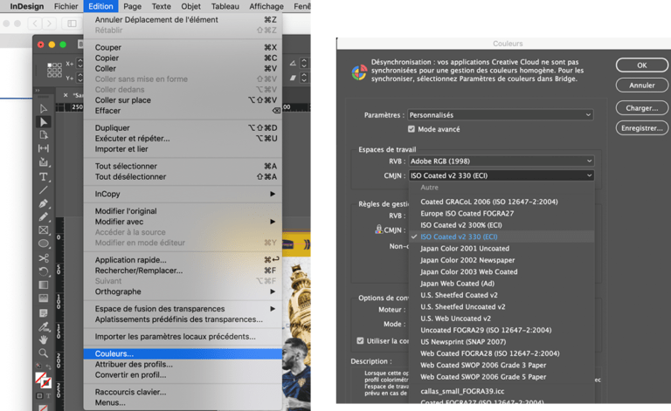Choose Tout sélectionner menu item
Screen dimensions: 671x411
[183, 166]
